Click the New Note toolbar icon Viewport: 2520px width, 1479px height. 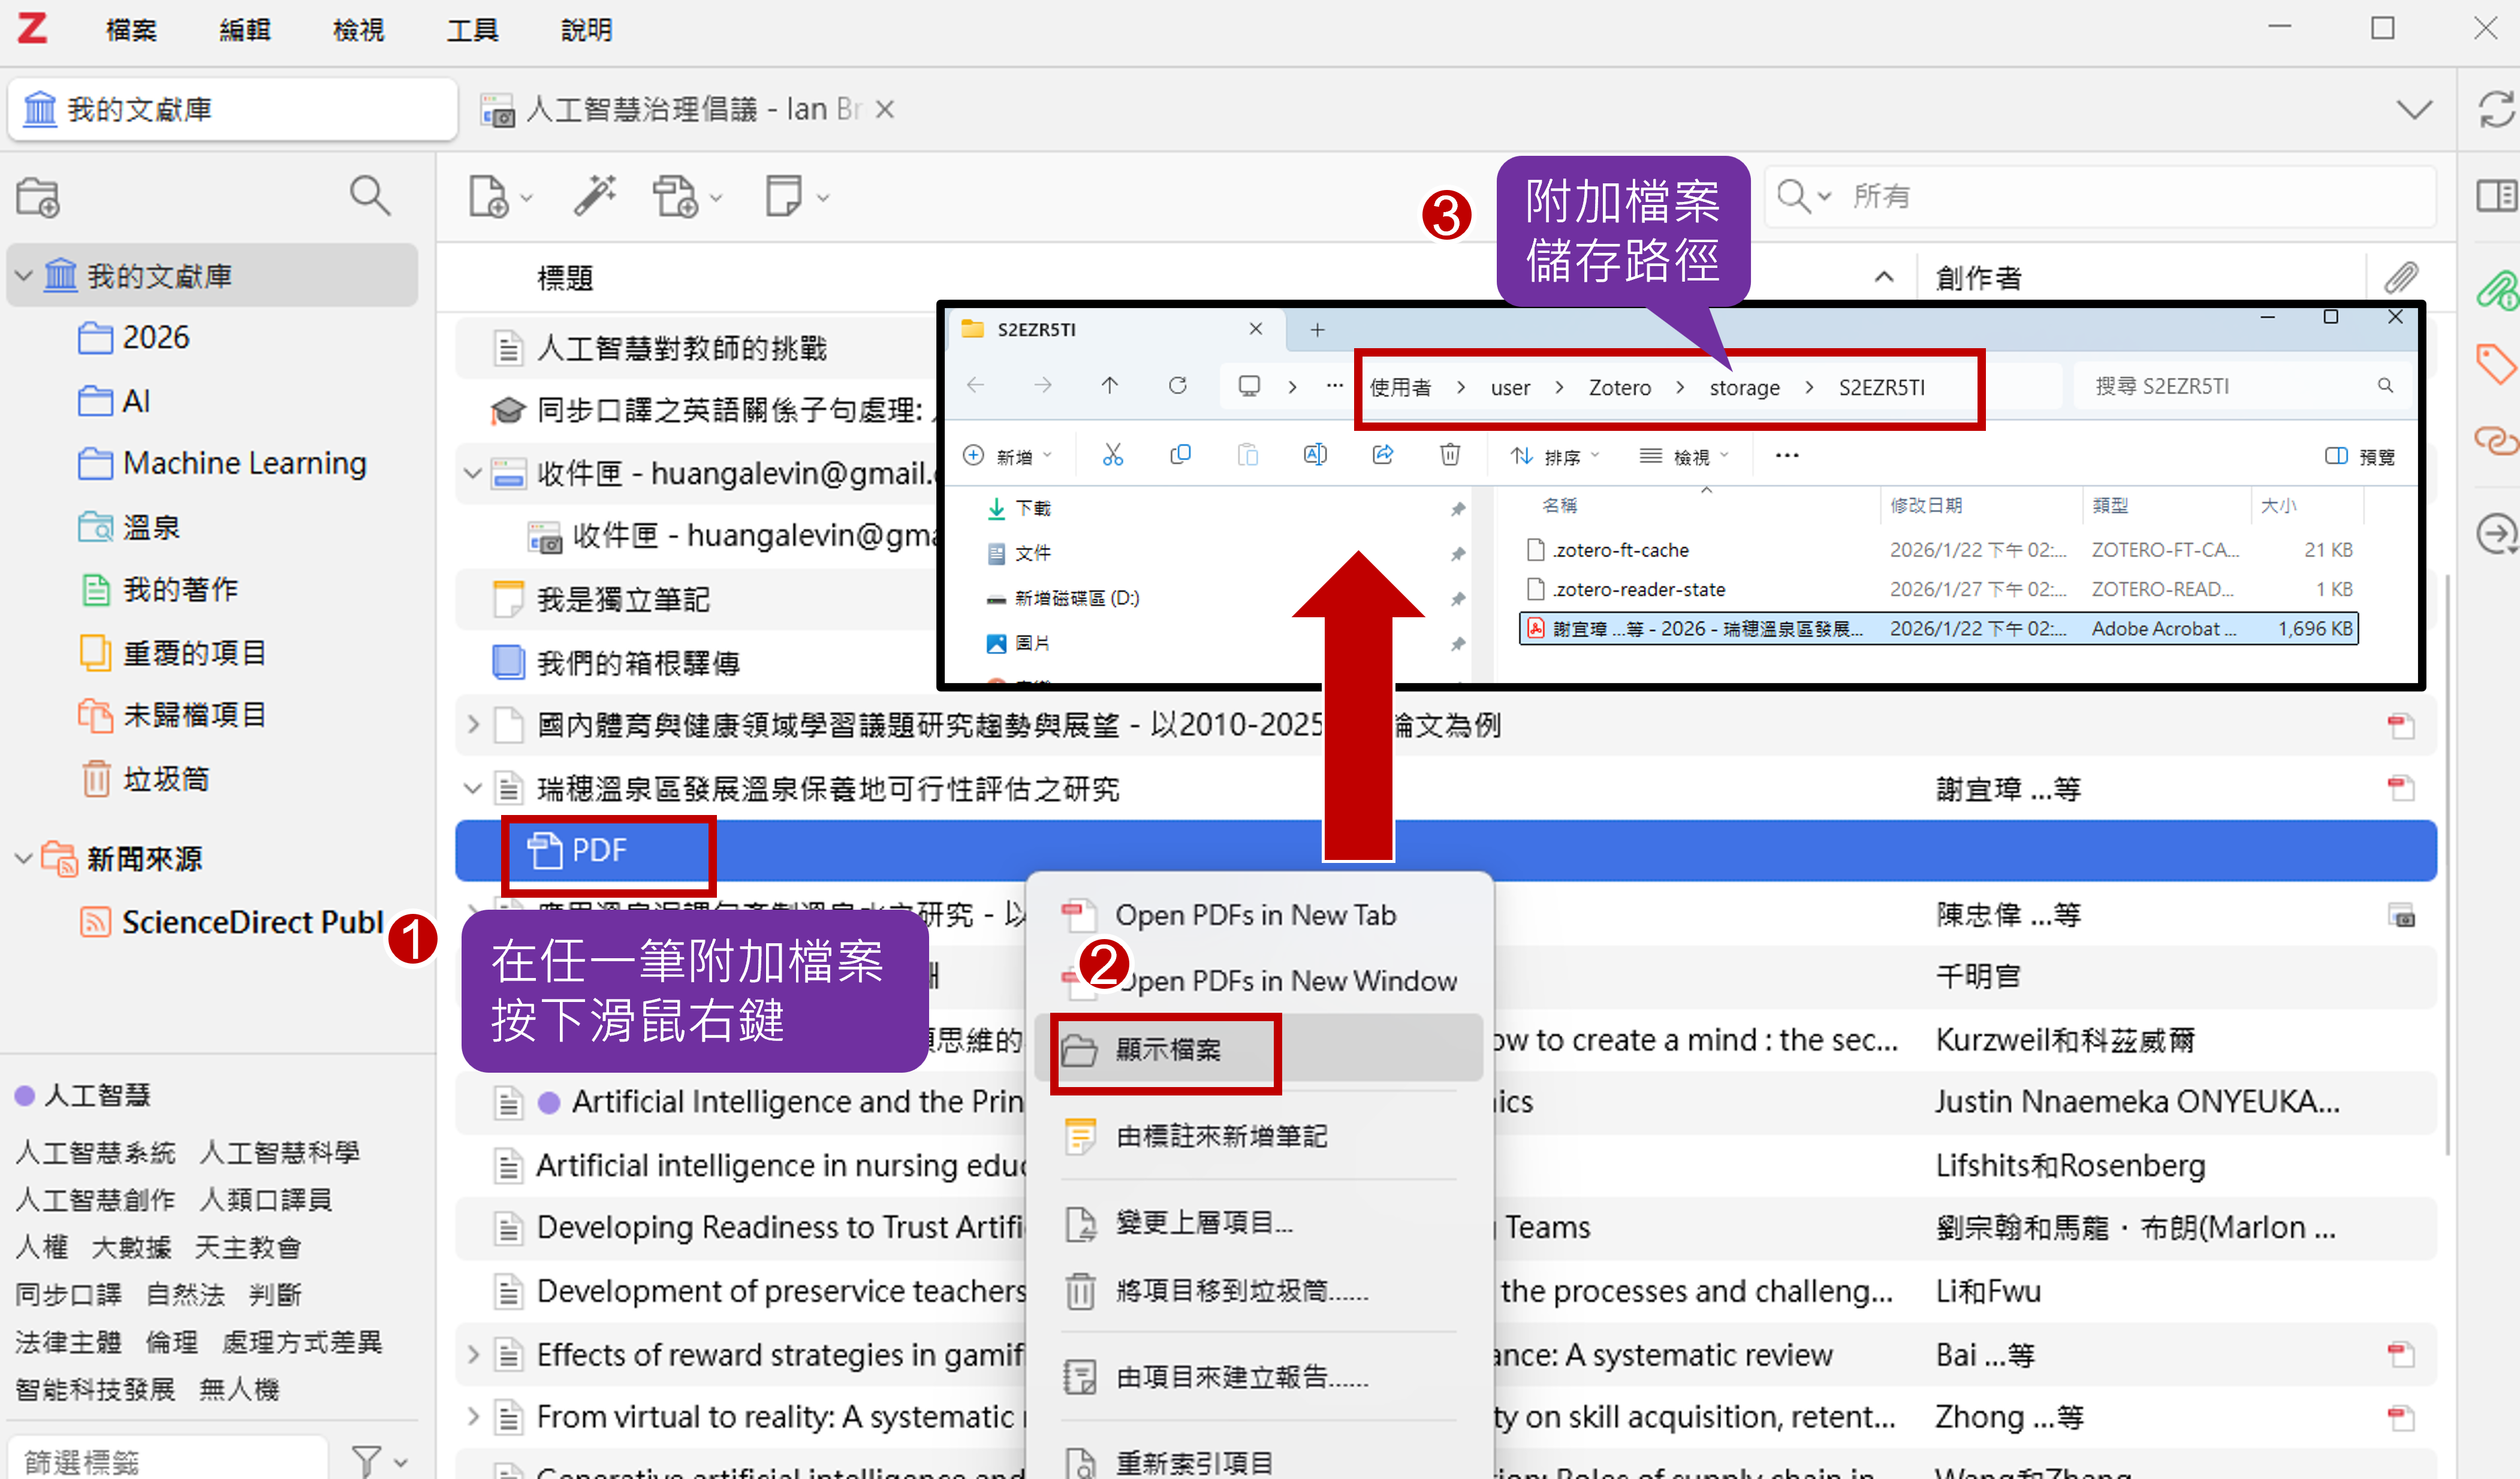[783, 196]
